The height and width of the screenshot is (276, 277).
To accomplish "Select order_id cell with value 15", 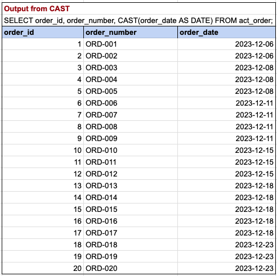I will [x=43, y=210].
